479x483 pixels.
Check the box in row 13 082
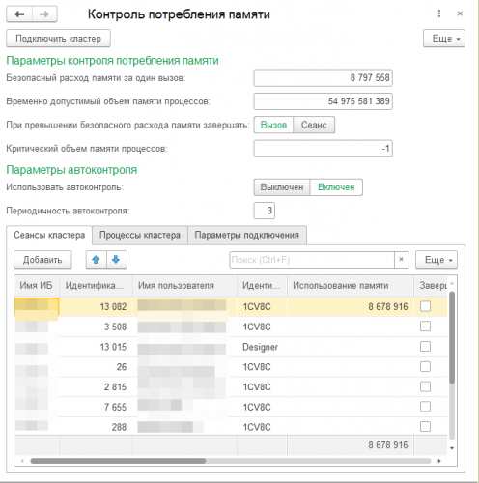pyautogui.click(x=425, y=306)
